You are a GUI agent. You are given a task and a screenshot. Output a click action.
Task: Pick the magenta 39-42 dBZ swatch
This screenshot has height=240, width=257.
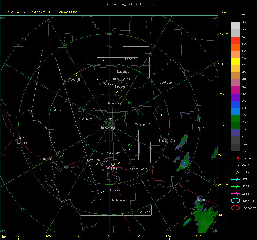235,90
